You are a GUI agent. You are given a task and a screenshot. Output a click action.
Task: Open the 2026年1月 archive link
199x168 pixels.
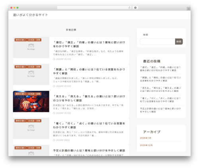(146, 138)
